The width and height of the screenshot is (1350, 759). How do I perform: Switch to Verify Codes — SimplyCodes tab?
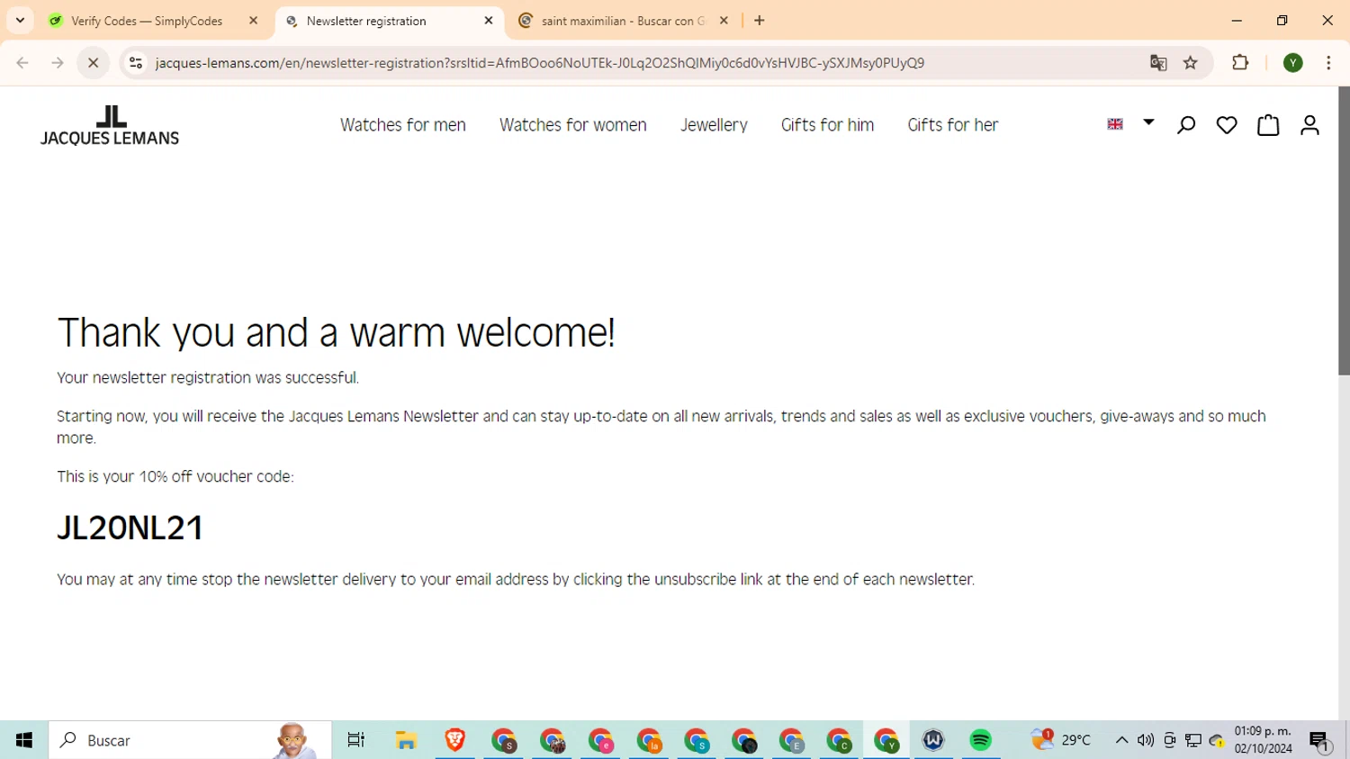coord(147,21)
